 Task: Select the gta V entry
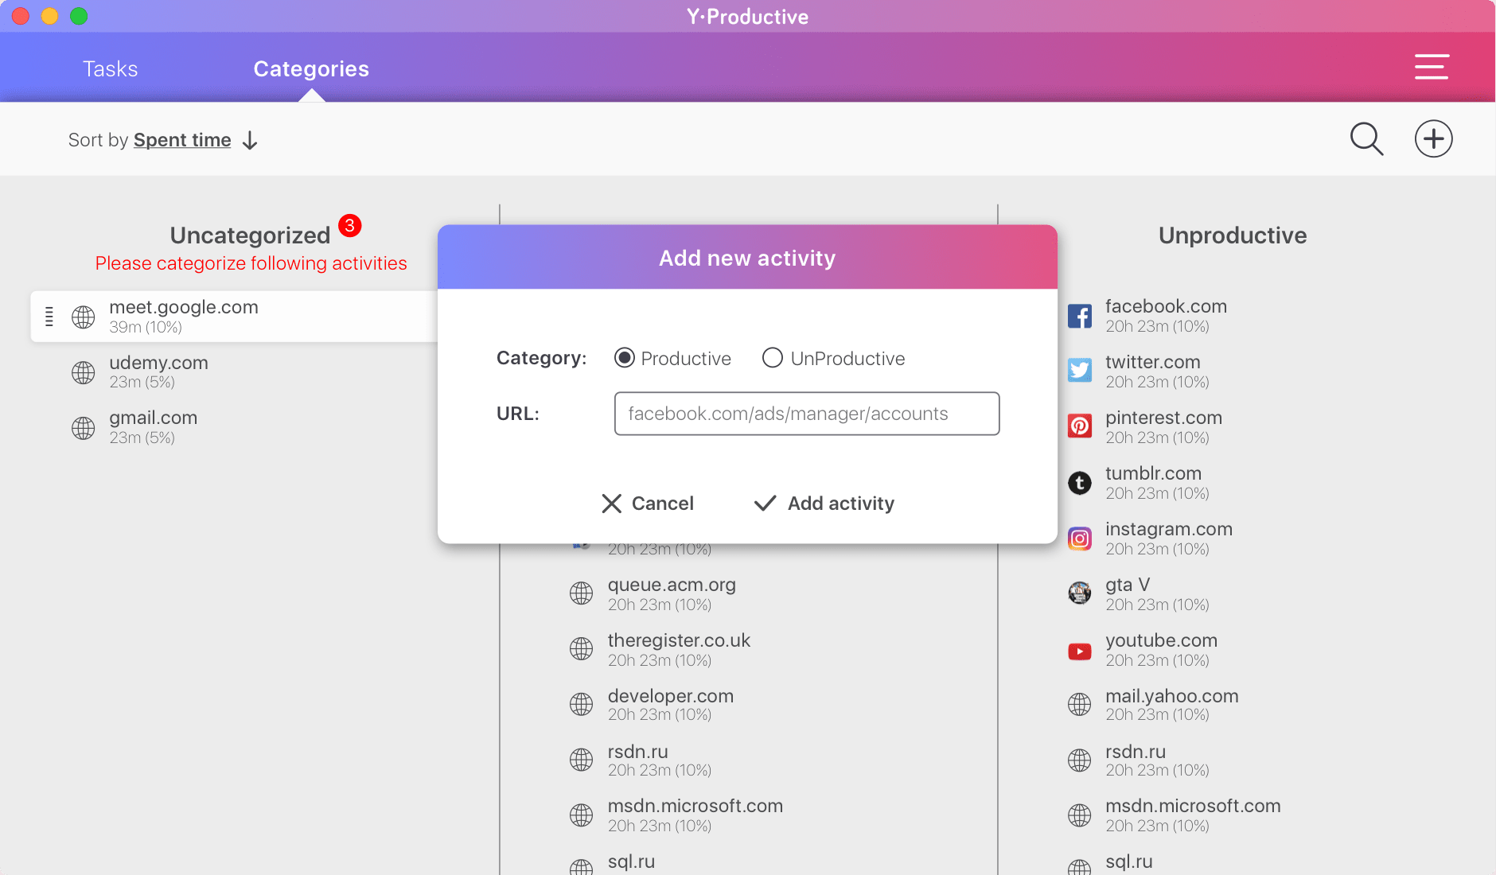[1138, 593]
